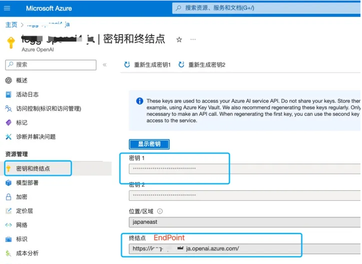Screen dimensions: 362x264
Task: Click the briefcase identity icon
Action: pyautogui.click(x=9, y=239)
